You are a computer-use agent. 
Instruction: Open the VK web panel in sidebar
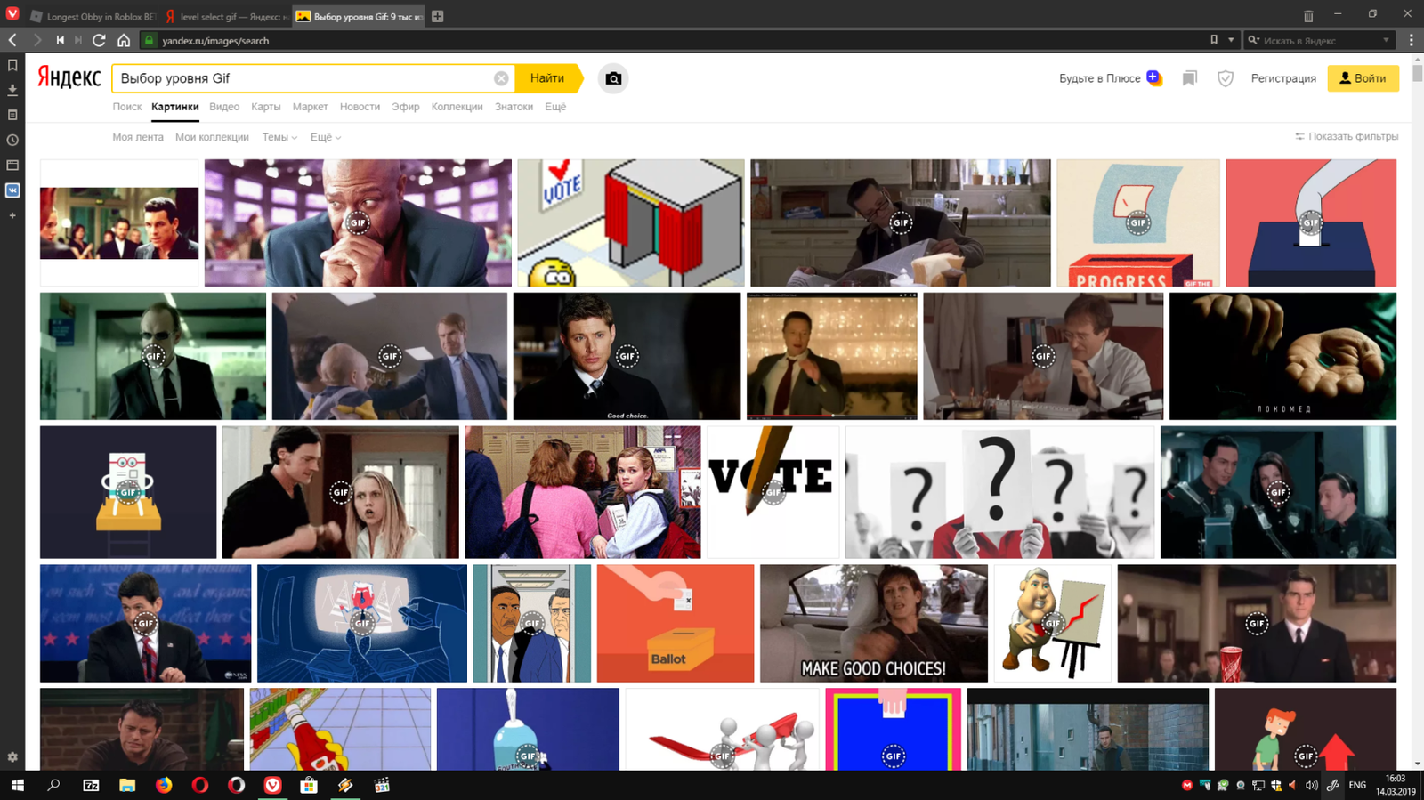[x=12, y=190]
